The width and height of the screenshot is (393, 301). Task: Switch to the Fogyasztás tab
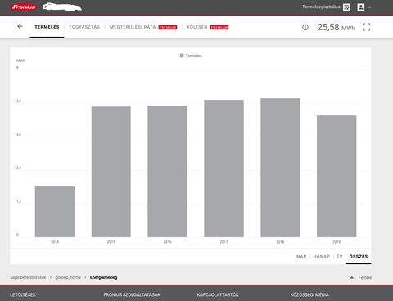84,27
